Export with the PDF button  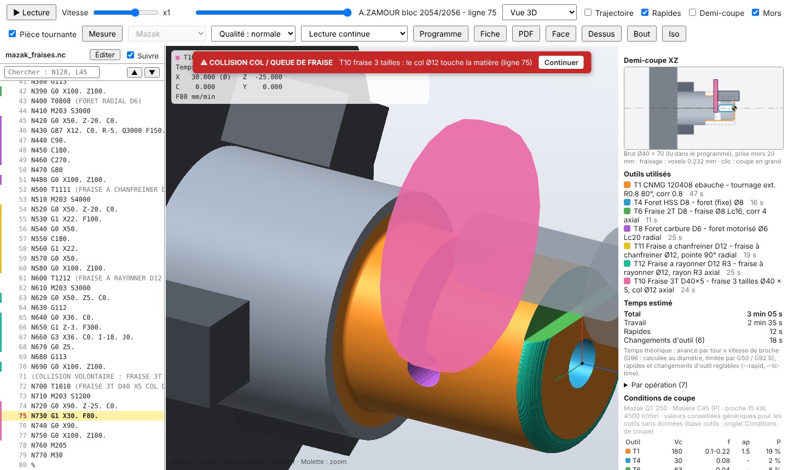click(x=526, y=34)
